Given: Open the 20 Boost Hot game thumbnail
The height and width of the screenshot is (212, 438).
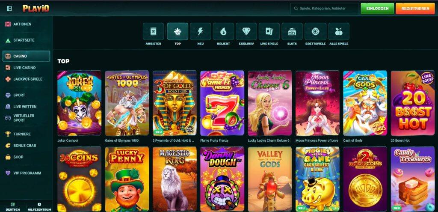Looking at the screenshot, I should (x=413, y=103).
